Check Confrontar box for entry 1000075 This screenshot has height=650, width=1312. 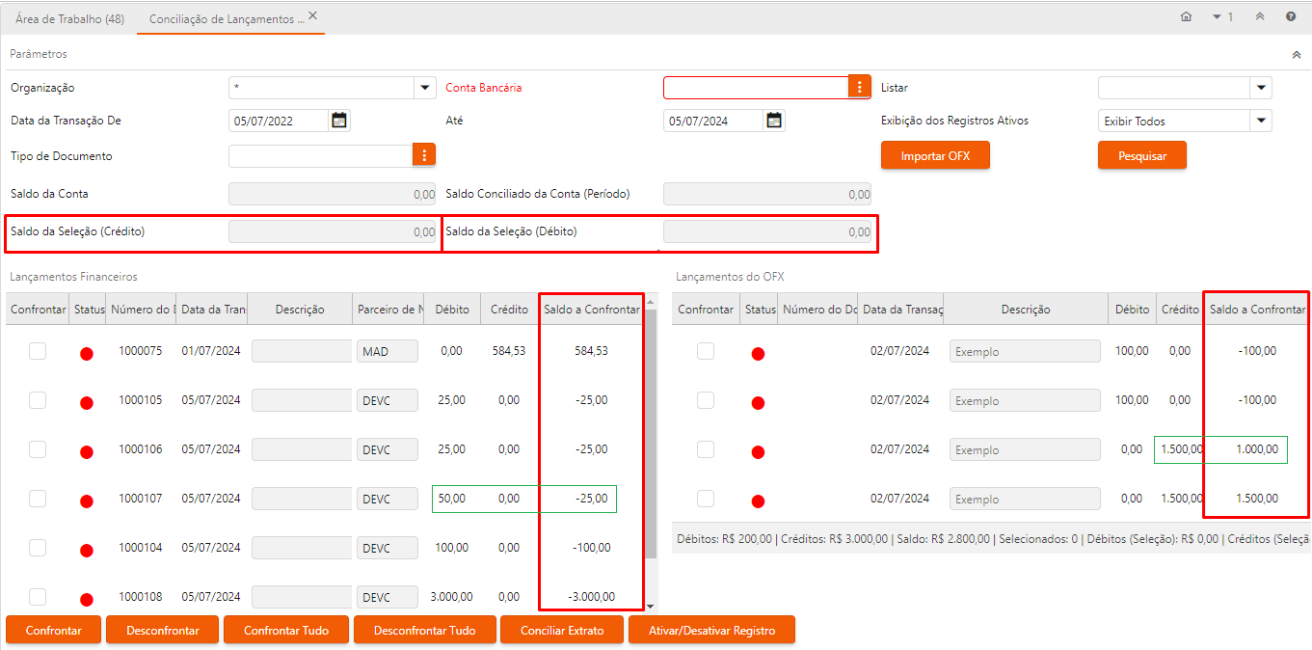coord(38,351)
